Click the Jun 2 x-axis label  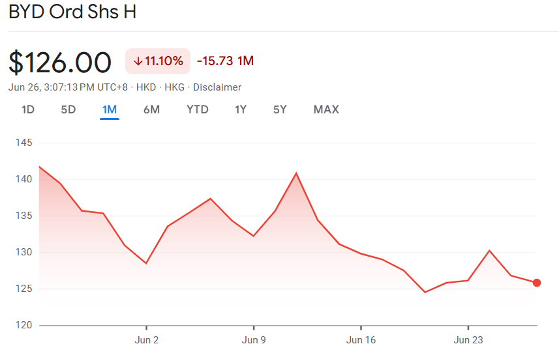coord(147,339)
